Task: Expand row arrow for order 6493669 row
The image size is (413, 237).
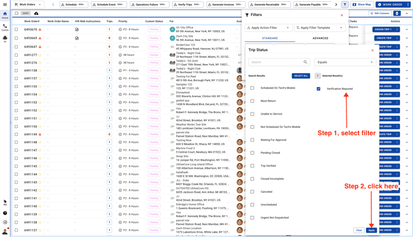Action: click(x=407, y=38)
